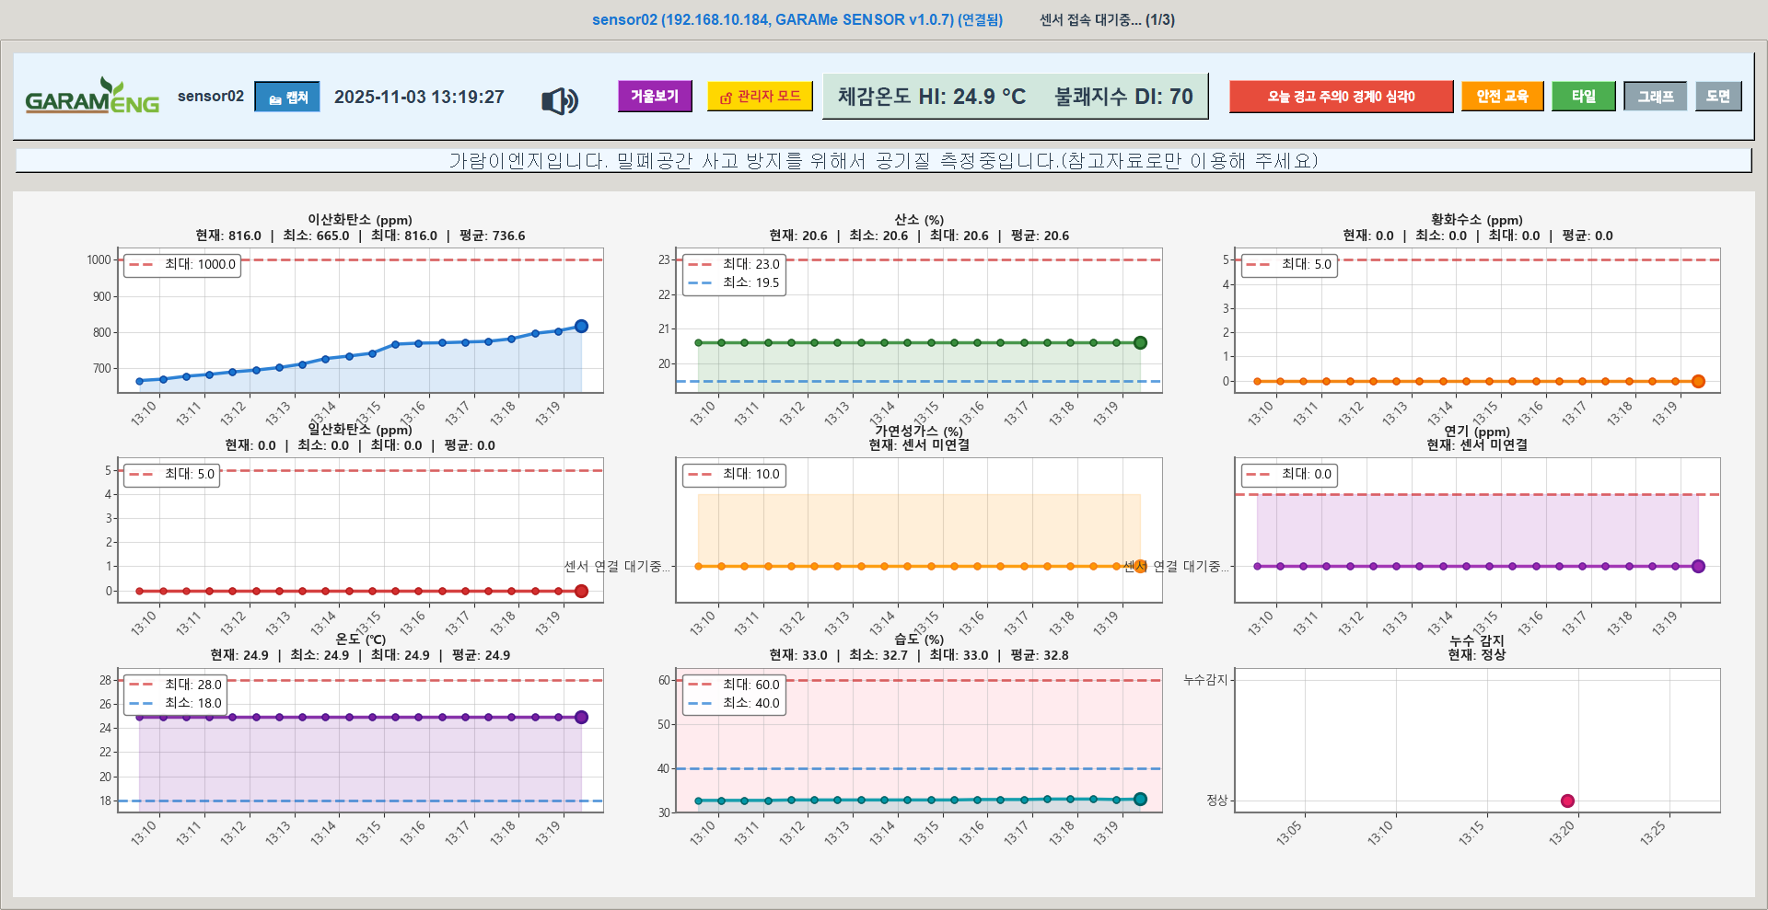Open the sensor02 connection link
1768x910 pixels.
797,19
